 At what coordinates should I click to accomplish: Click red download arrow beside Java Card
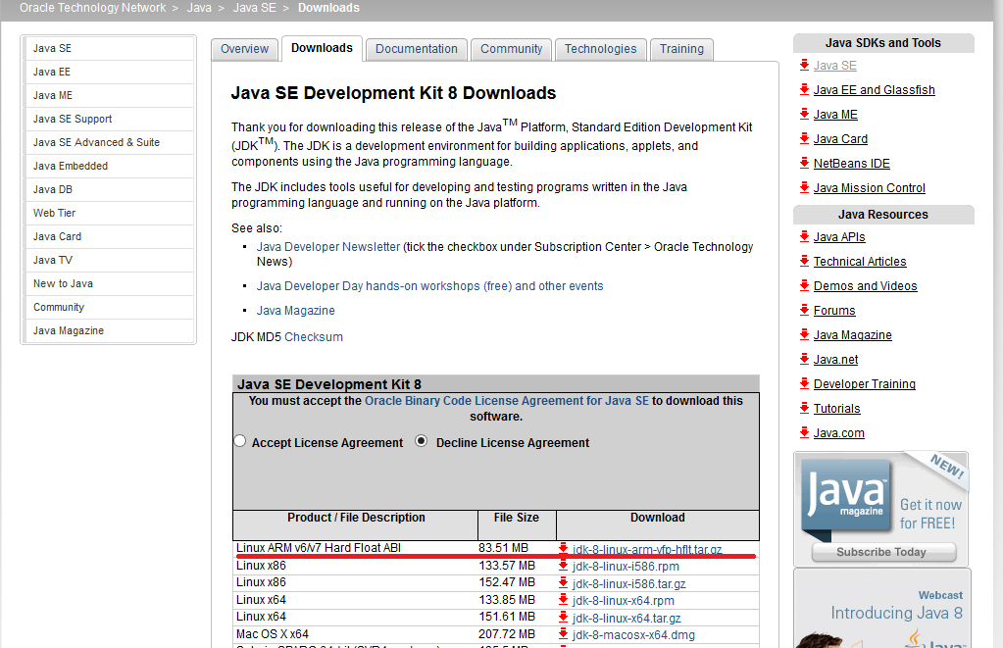[x=805, y=138]
